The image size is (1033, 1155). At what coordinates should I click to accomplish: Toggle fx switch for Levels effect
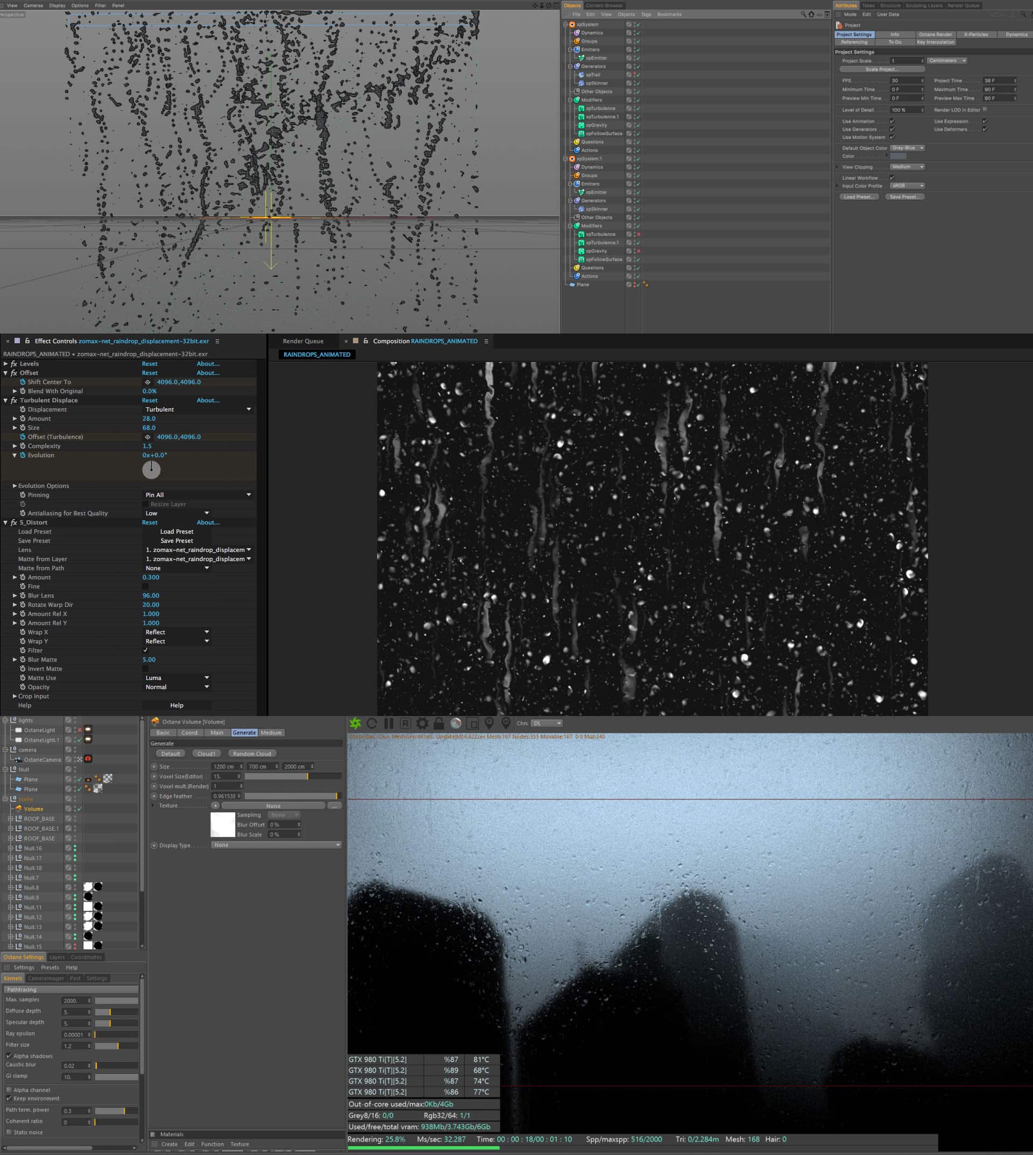click(14, 364)
